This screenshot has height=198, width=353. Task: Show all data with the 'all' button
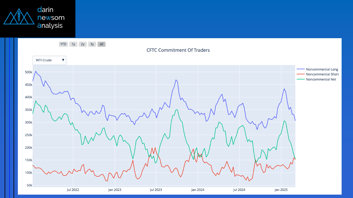(x=102, y=44)
